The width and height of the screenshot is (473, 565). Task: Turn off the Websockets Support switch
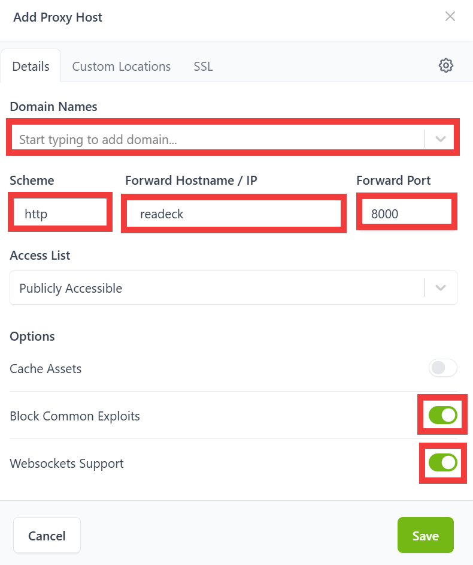pos(443,462)
